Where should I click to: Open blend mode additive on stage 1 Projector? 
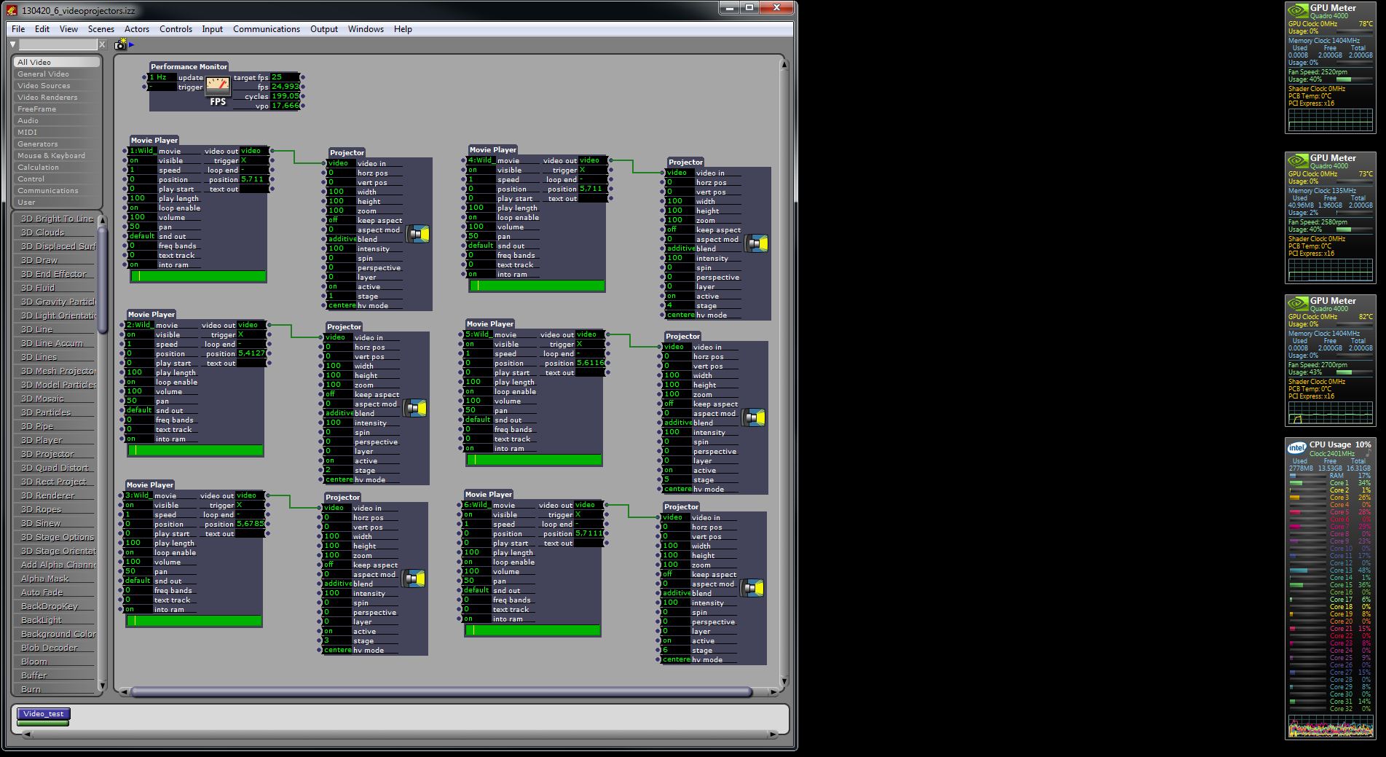(x=342, y=239)
